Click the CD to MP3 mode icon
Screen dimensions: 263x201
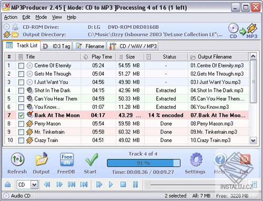point(243,31)
